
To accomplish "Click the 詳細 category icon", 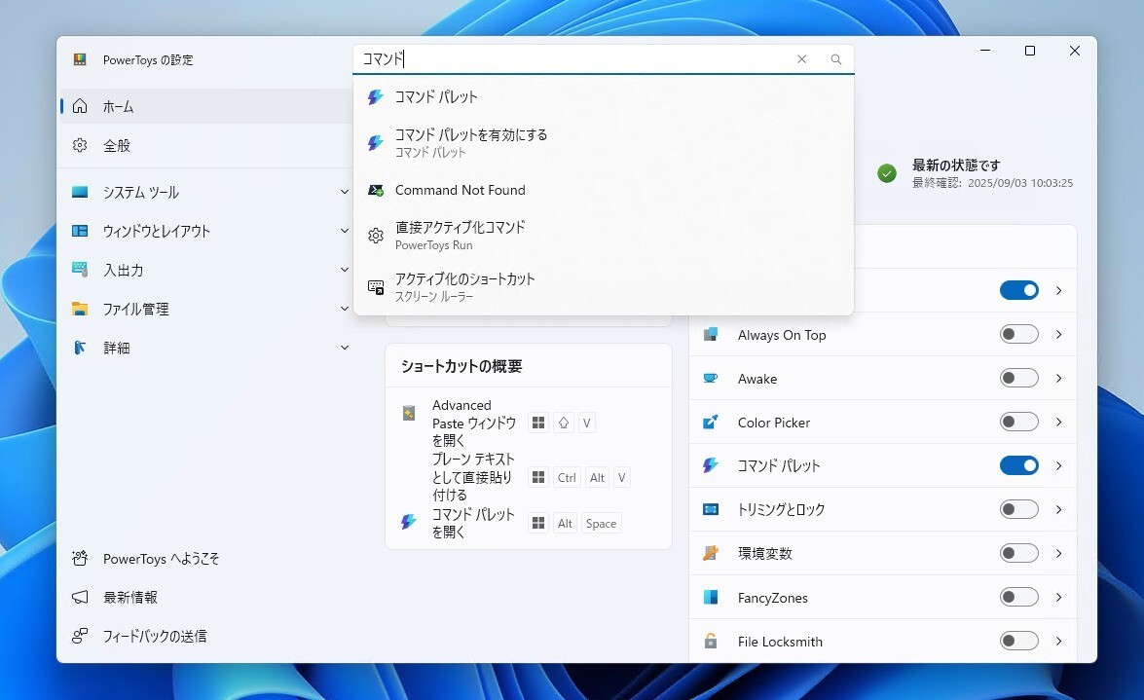I will click(80, 348).
